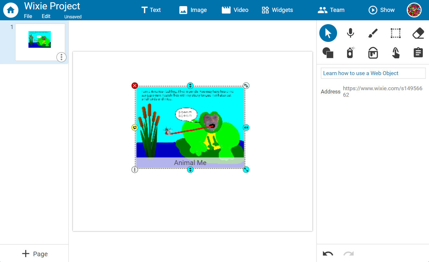
Task: Select the Paintbrush tool
Action: point(373,33)
